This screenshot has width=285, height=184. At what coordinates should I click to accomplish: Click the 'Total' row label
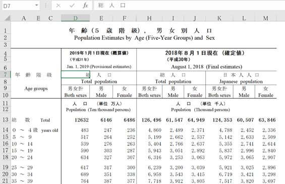45,120
